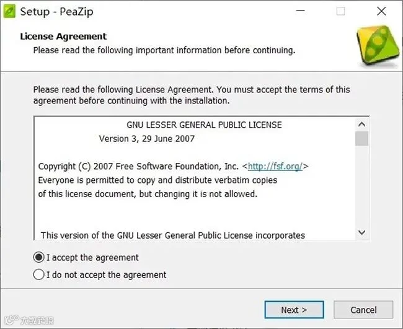This screenshot has height=329, width=403.
Task: Click the greyed-out maximize window icon
Action: click(340, 11)
